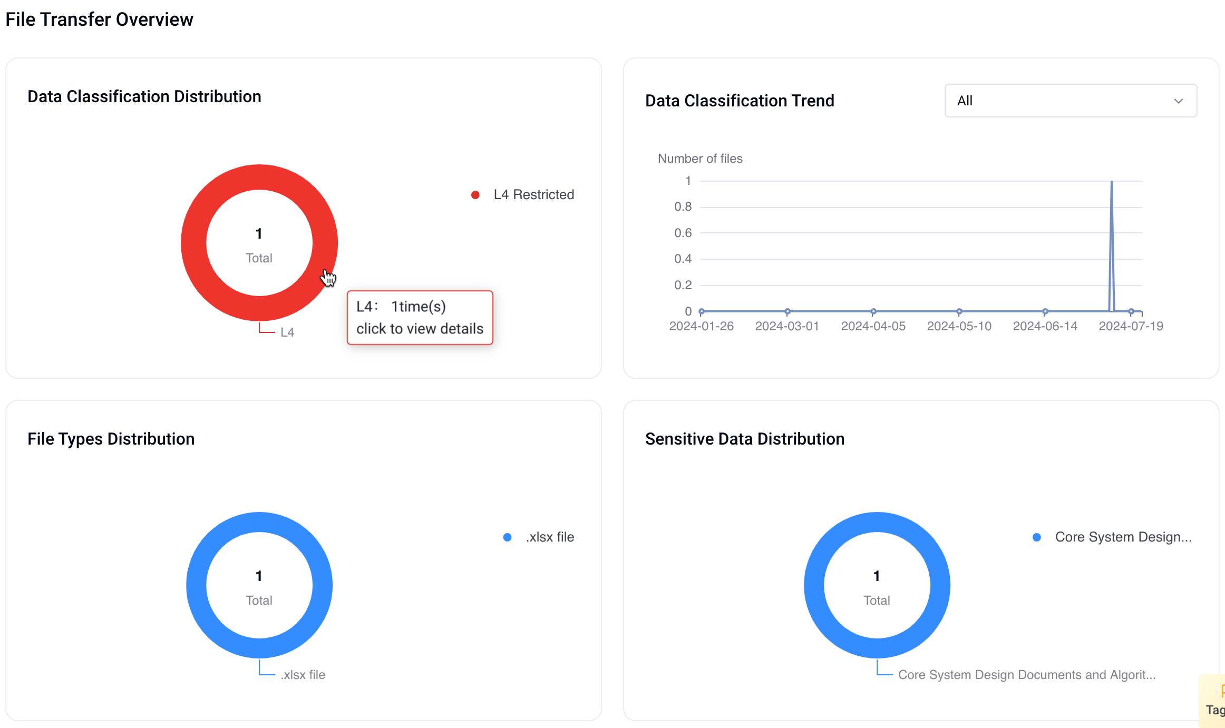Click the Total count in the File Types donut

259,576
